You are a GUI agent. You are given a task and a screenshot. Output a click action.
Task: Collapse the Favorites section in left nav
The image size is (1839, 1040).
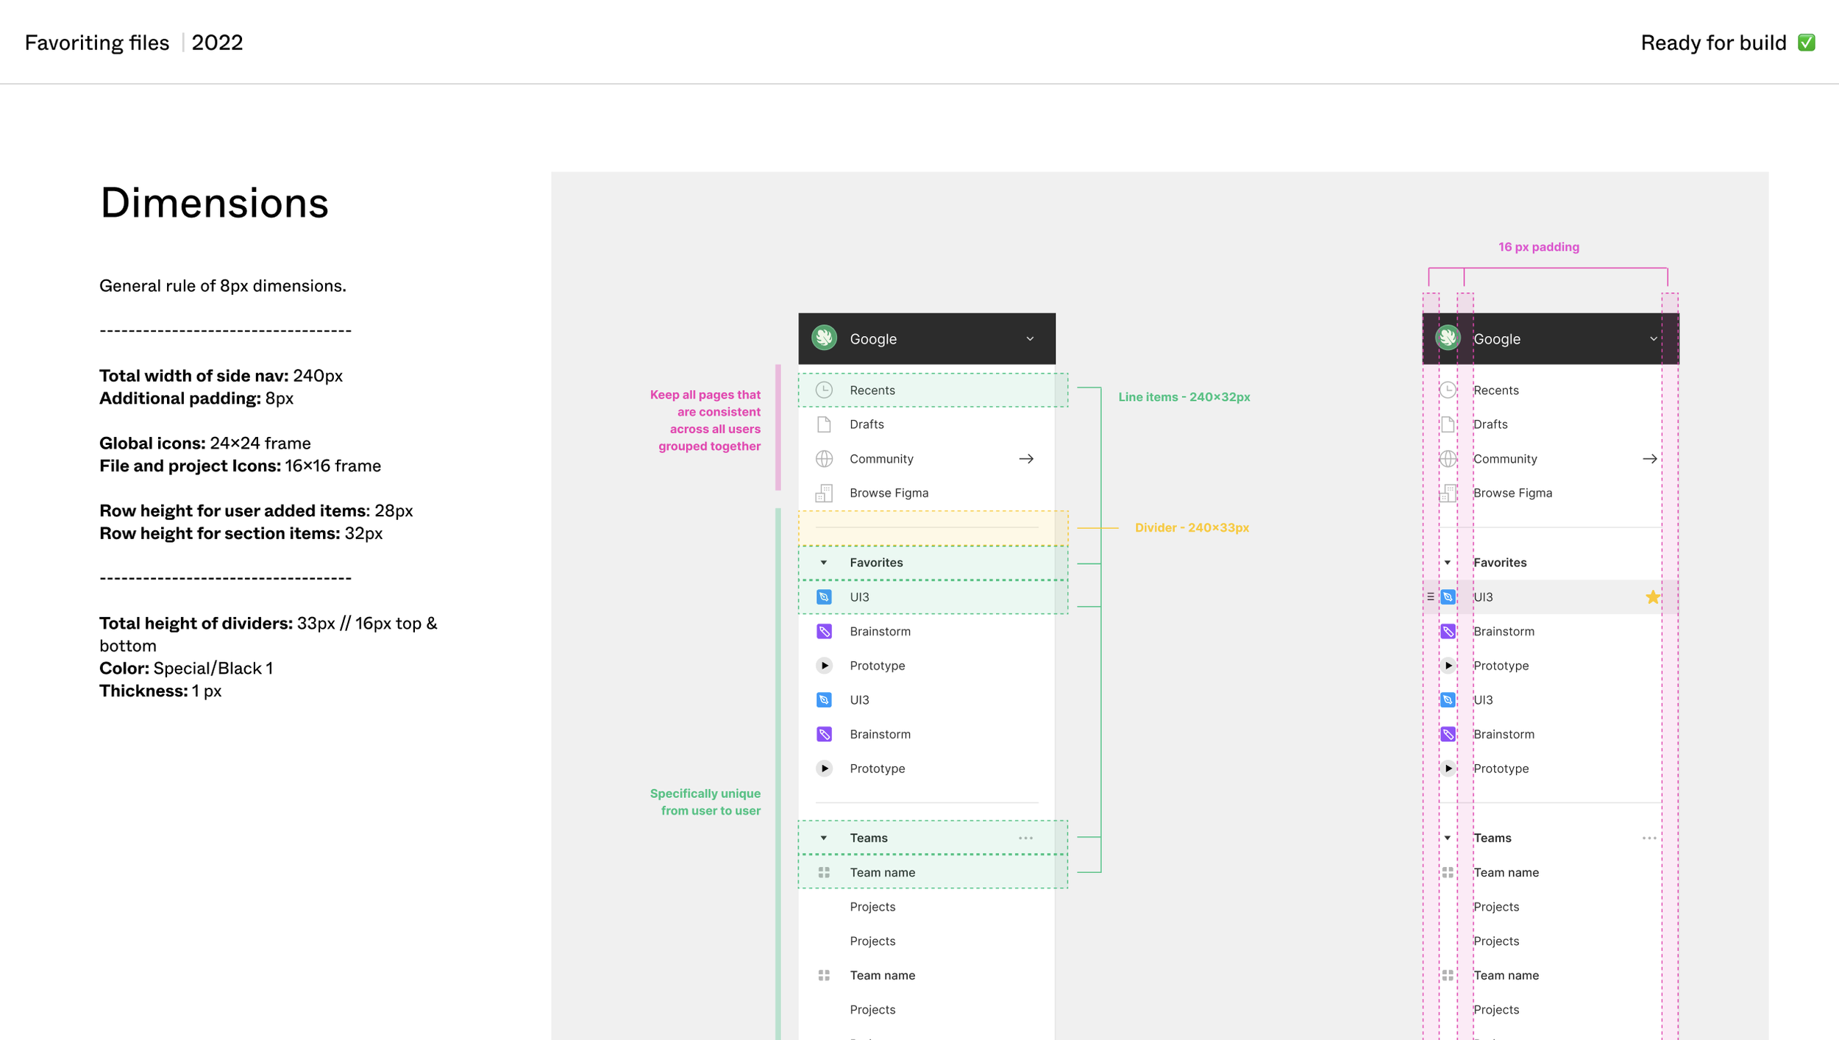click(x=824, y=563)
